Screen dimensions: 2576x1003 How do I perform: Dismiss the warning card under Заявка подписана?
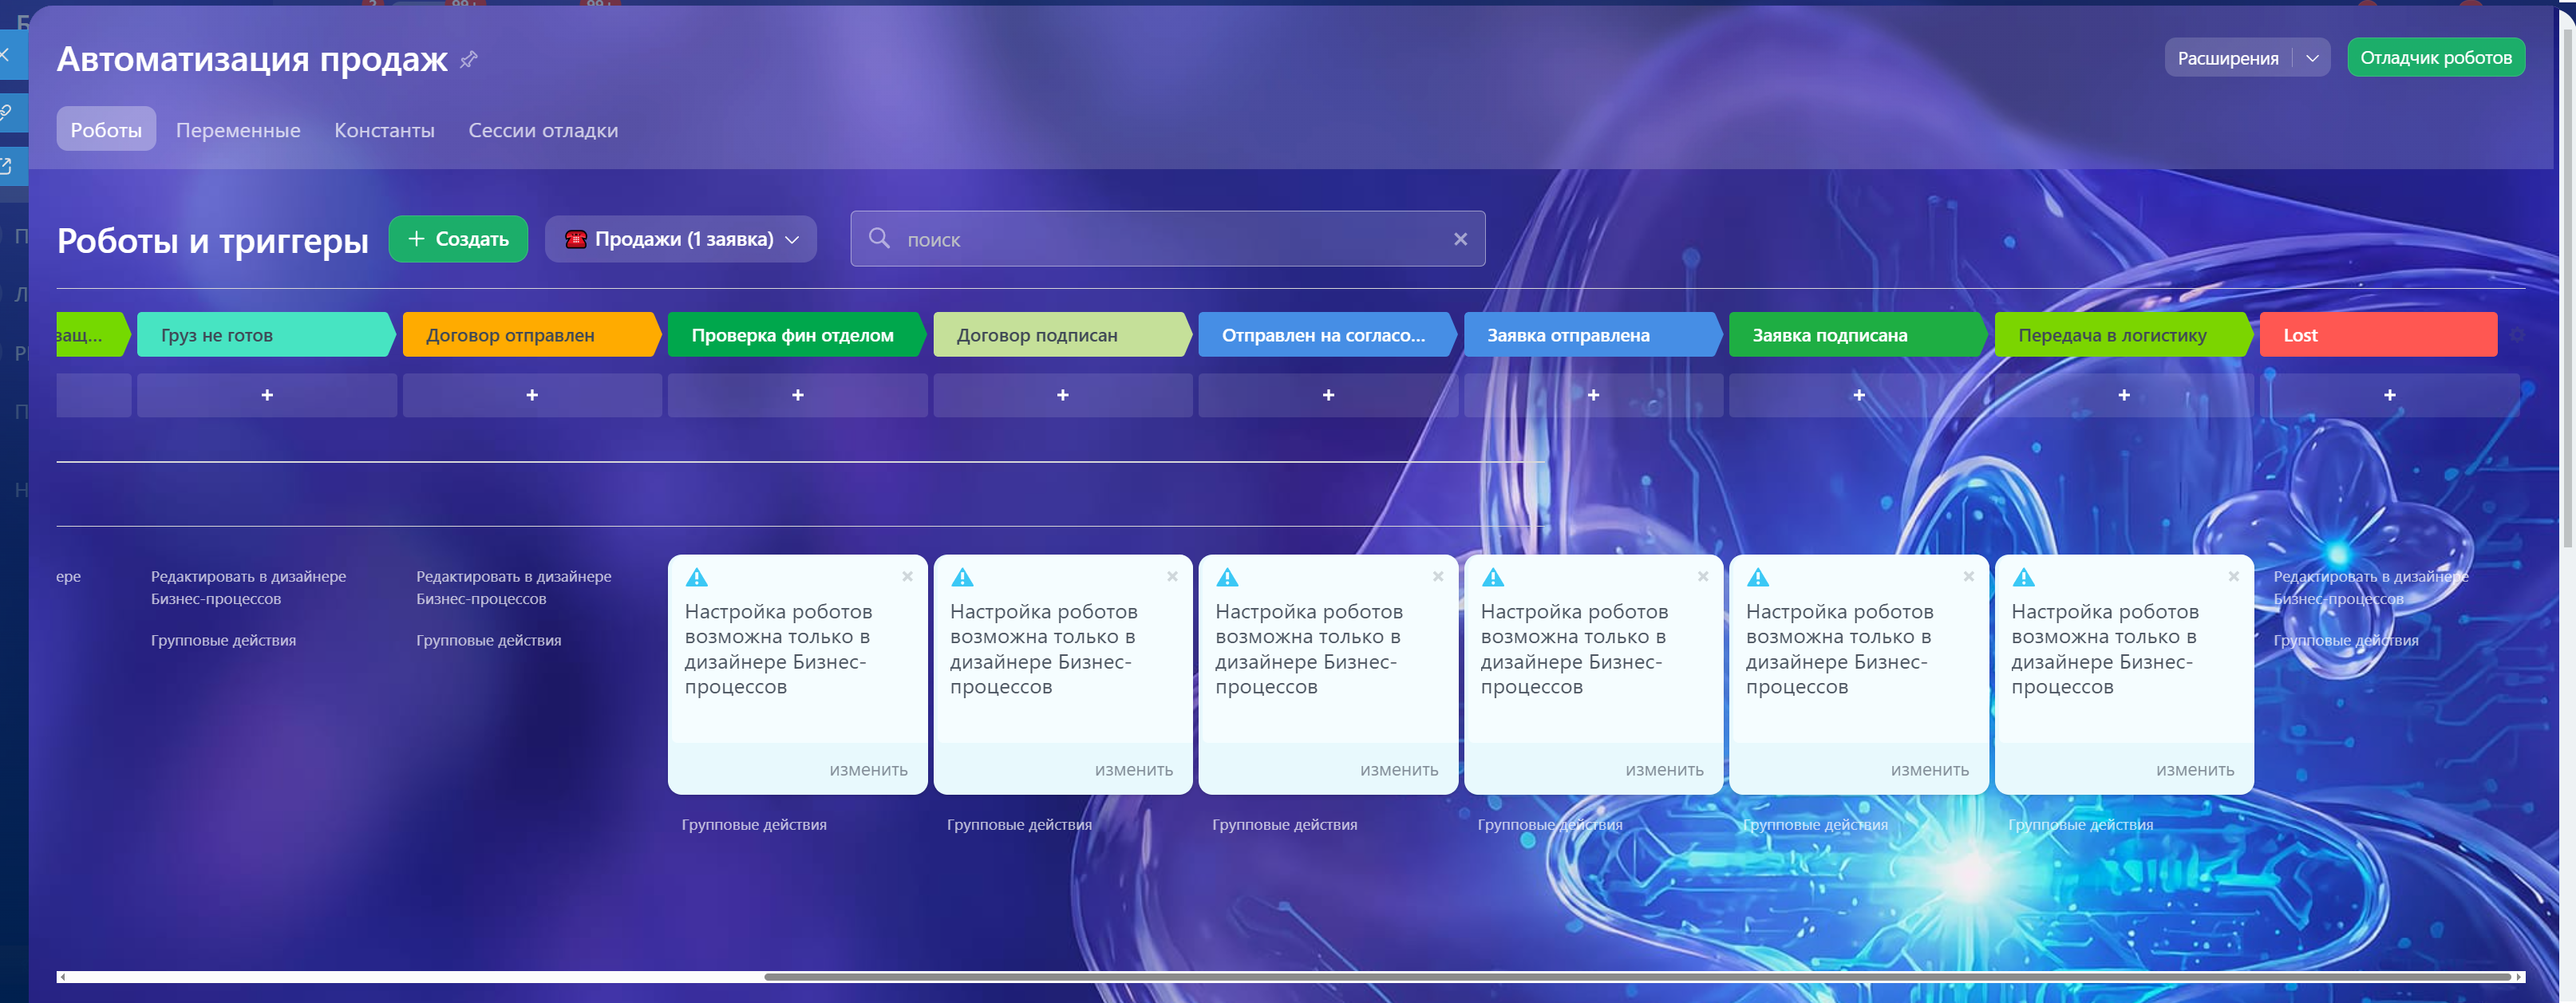(1968, 577)
